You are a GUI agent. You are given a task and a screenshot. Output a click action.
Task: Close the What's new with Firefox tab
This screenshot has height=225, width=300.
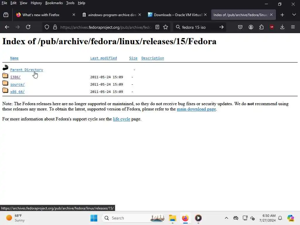click(x=74, y=15)
